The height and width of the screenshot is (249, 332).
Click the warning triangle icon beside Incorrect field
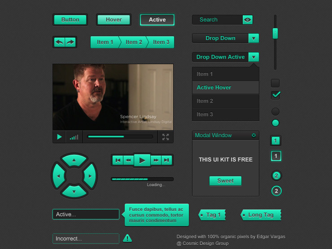[x=127, y=238]
